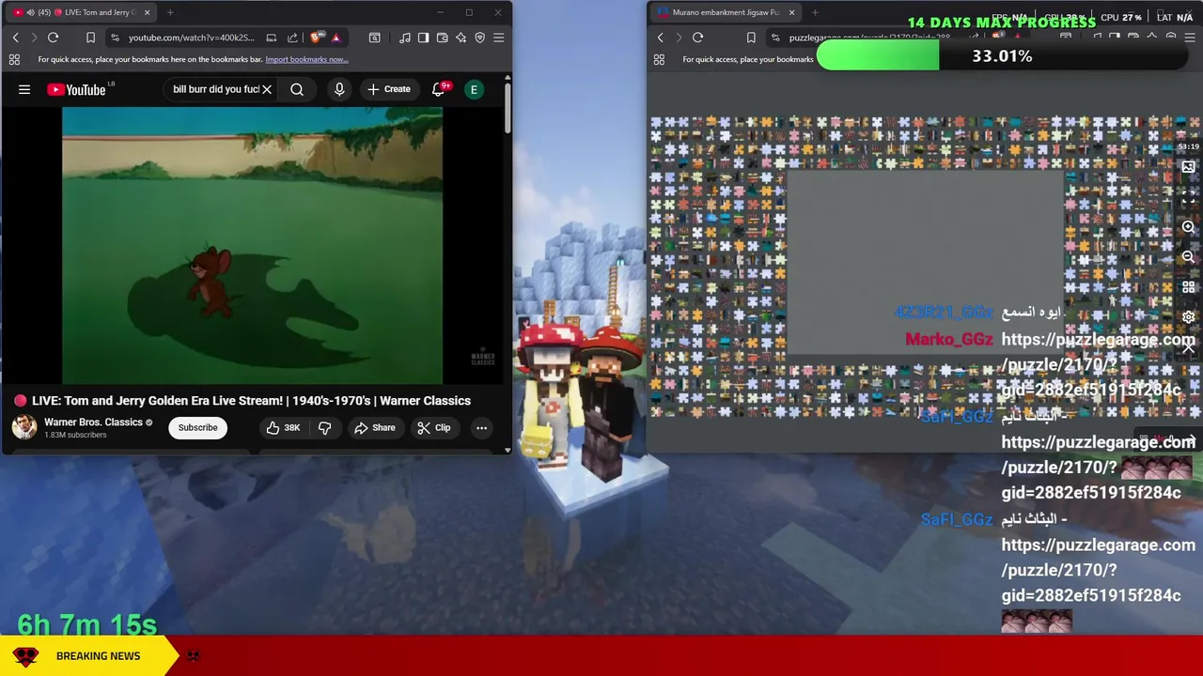The height and width of the screenshot is (676, 1203).
Task: Bookmark the puzzlegarage page
Action: click(x=751, y=38)
